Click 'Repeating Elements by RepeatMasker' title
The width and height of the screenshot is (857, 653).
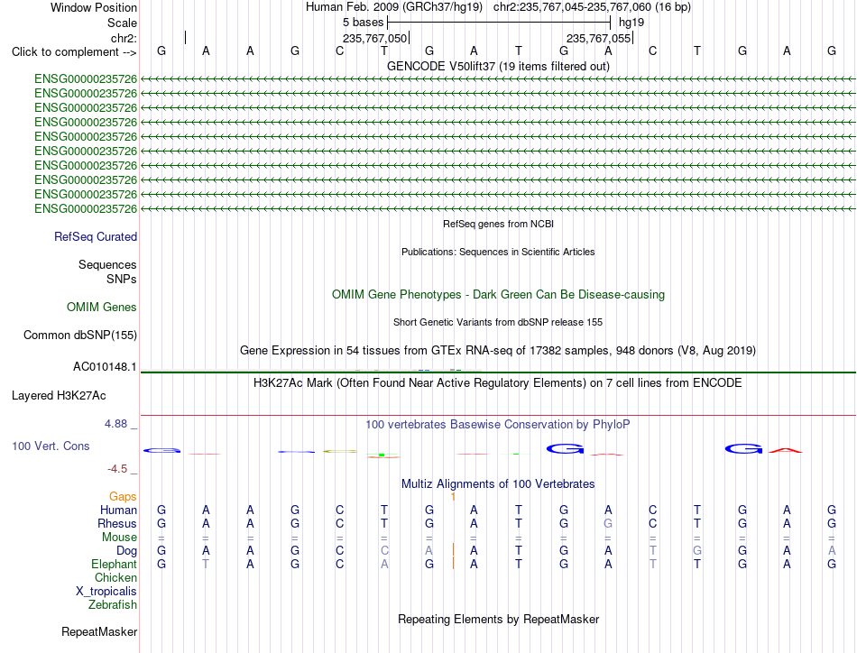[x=498, y=619]
